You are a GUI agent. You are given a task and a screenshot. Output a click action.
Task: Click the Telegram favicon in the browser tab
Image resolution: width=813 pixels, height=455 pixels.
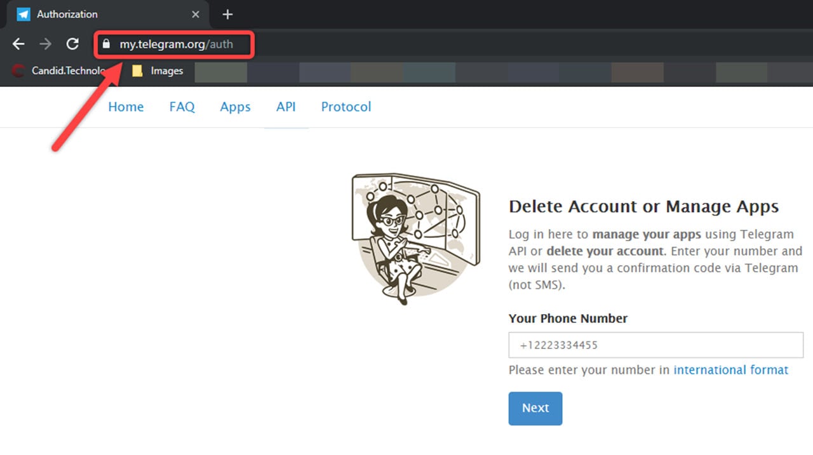tap(24, 14)
